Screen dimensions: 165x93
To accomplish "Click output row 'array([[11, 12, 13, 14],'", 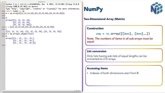I will (18, 20).
